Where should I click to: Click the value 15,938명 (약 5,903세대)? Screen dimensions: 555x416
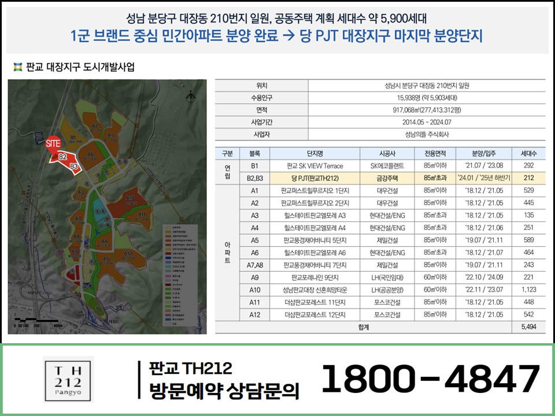pos(427,98)
